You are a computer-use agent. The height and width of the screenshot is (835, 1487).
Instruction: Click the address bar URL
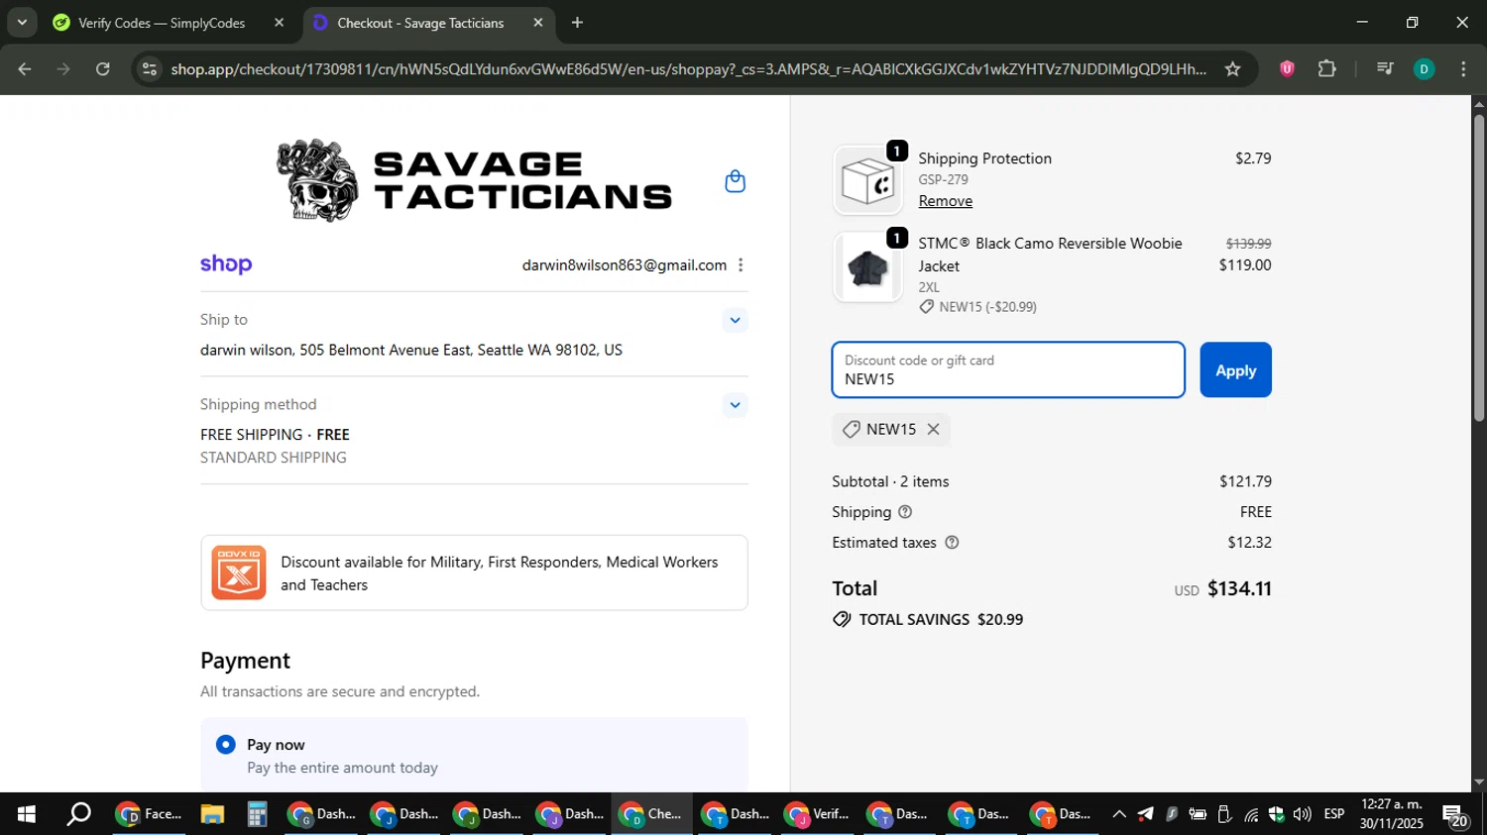tap(688, 69)
